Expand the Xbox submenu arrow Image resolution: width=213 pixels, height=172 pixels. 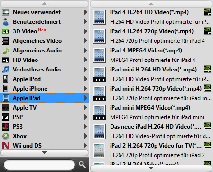[x=86, y=136]
